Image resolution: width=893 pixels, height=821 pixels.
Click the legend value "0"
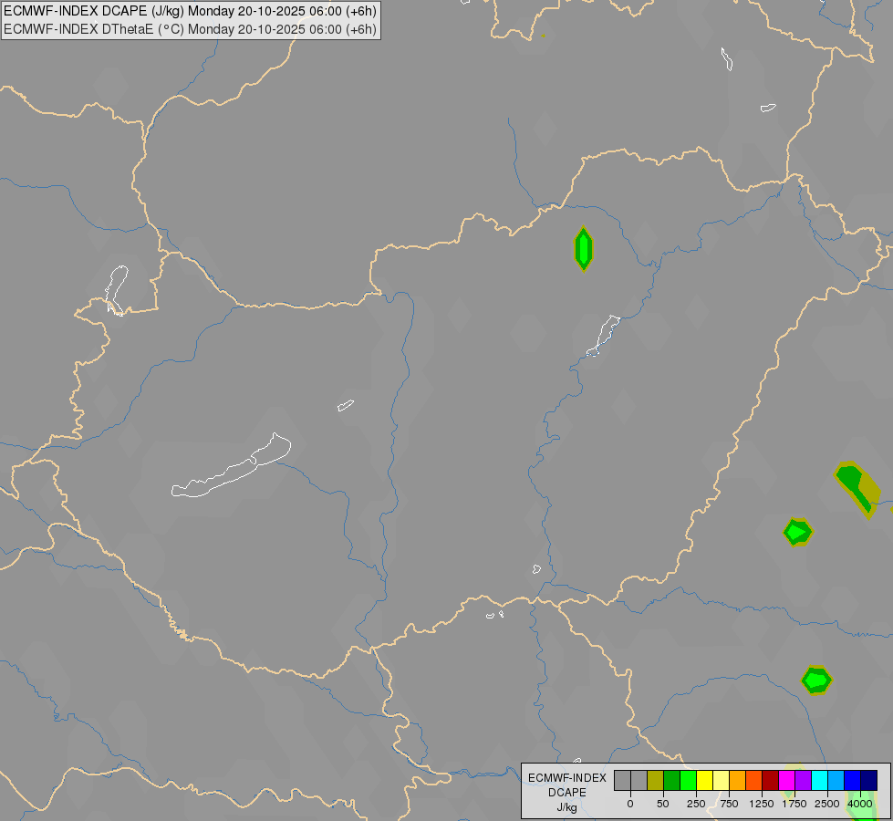[x=630, y=804]
